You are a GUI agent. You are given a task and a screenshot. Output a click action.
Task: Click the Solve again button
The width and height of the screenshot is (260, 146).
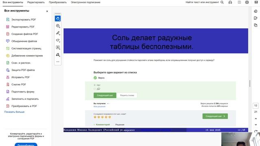coord(127,95)
